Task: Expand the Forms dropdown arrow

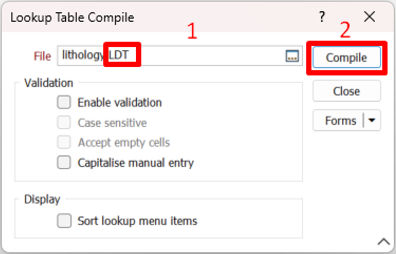Action: tap(372, 120)
